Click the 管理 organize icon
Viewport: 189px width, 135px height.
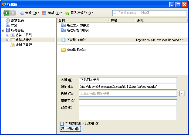coord(22,13)
